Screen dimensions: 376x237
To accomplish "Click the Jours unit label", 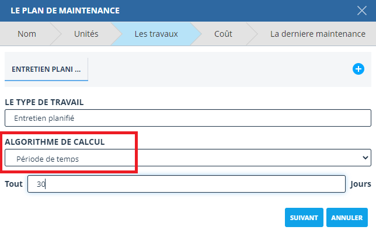I will pos(361,184).
